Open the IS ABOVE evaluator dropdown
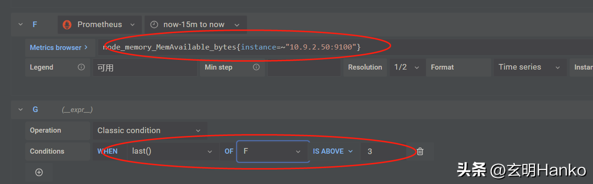Image resolution: width=593 pixels, height=184 pixels. pos(333,151)
